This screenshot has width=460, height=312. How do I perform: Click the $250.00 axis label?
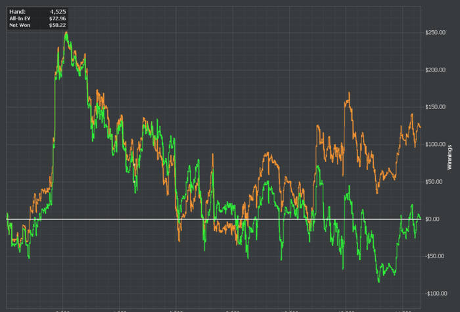(x=435, y=33)
